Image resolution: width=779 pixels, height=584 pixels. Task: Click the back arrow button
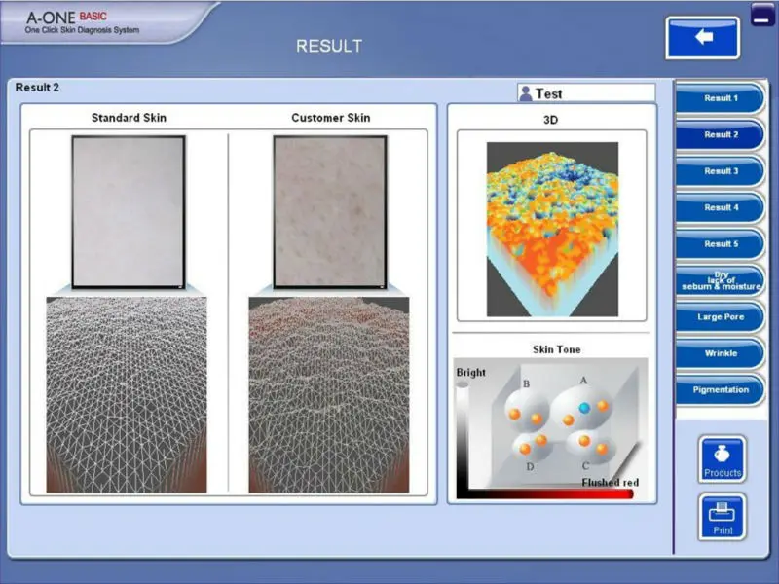point(702,38)
